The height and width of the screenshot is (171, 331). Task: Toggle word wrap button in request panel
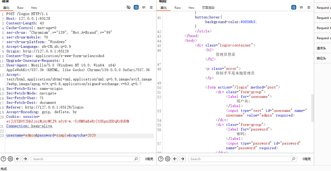pos(136,8)
